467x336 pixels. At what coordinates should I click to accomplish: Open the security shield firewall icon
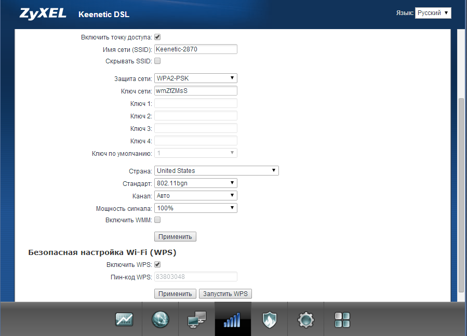tap(269, 320)
